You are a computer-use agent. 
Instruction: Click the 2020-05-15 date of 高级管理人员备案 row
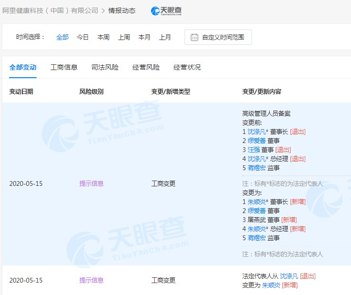point(26,183)
